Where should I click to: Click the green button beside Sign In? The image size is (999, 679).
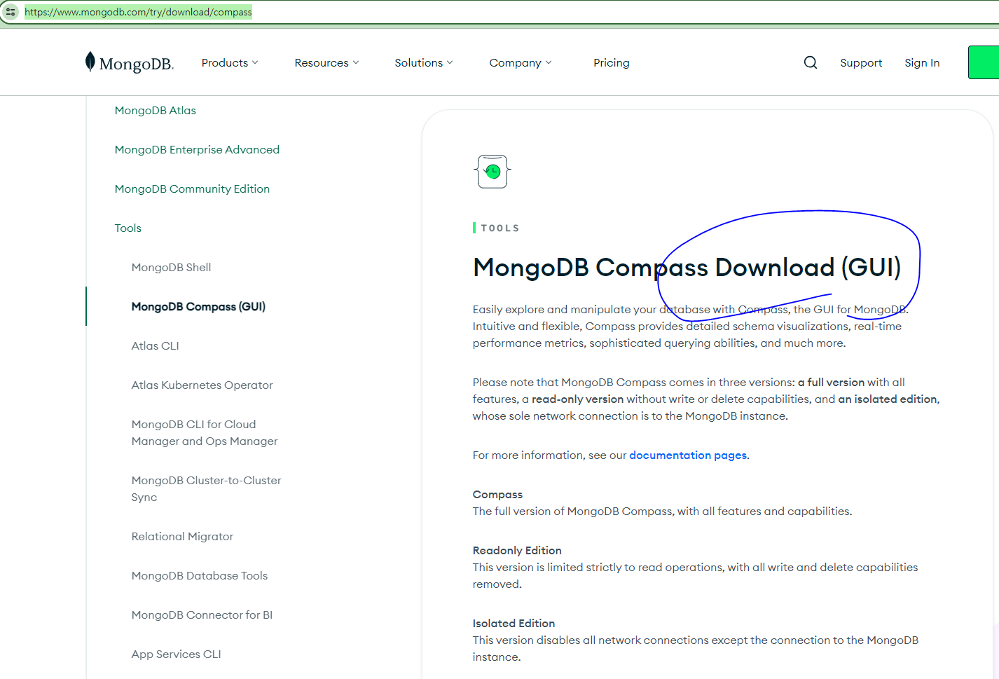click(984, 62)
